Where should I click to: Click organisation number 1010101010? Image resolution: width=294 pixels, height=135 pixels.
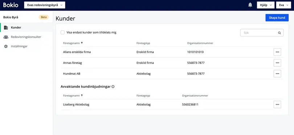[x=195, y=52]
